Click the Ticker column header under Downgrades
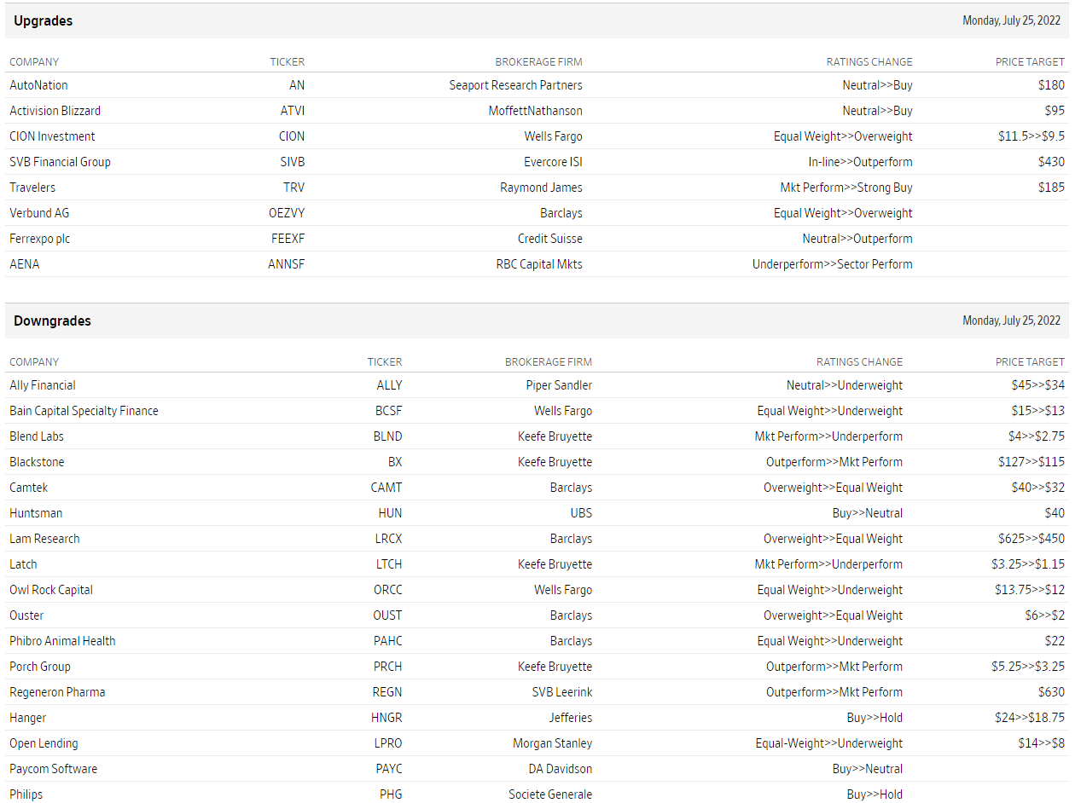Image resolution: width=1081 pixels, height=803 pixels. 385,361
